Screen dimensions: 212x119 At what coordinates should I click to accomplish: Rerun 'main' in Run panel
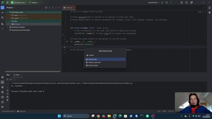click(7, 80)
